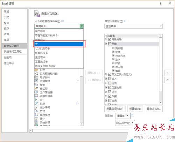175x142 pixels.
Task: Click the 新建组(N) button
Action: coord(135,109)
